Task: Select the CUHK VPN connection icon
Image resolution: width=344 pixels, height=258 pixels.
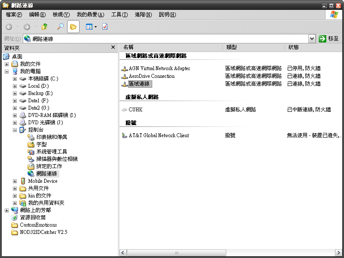Action: 125,110
